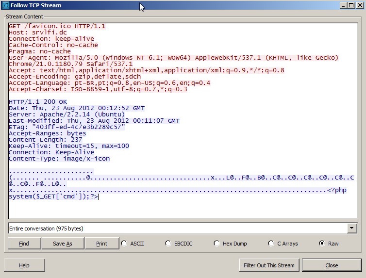Click the Wireshark icon in title bar
The image size is (366, 278).
point(6,5)
